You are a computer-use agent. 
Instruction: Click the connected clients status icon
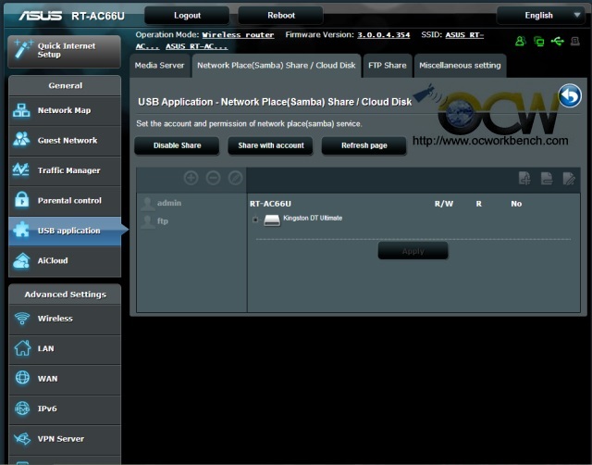click(x=538, y=41)
